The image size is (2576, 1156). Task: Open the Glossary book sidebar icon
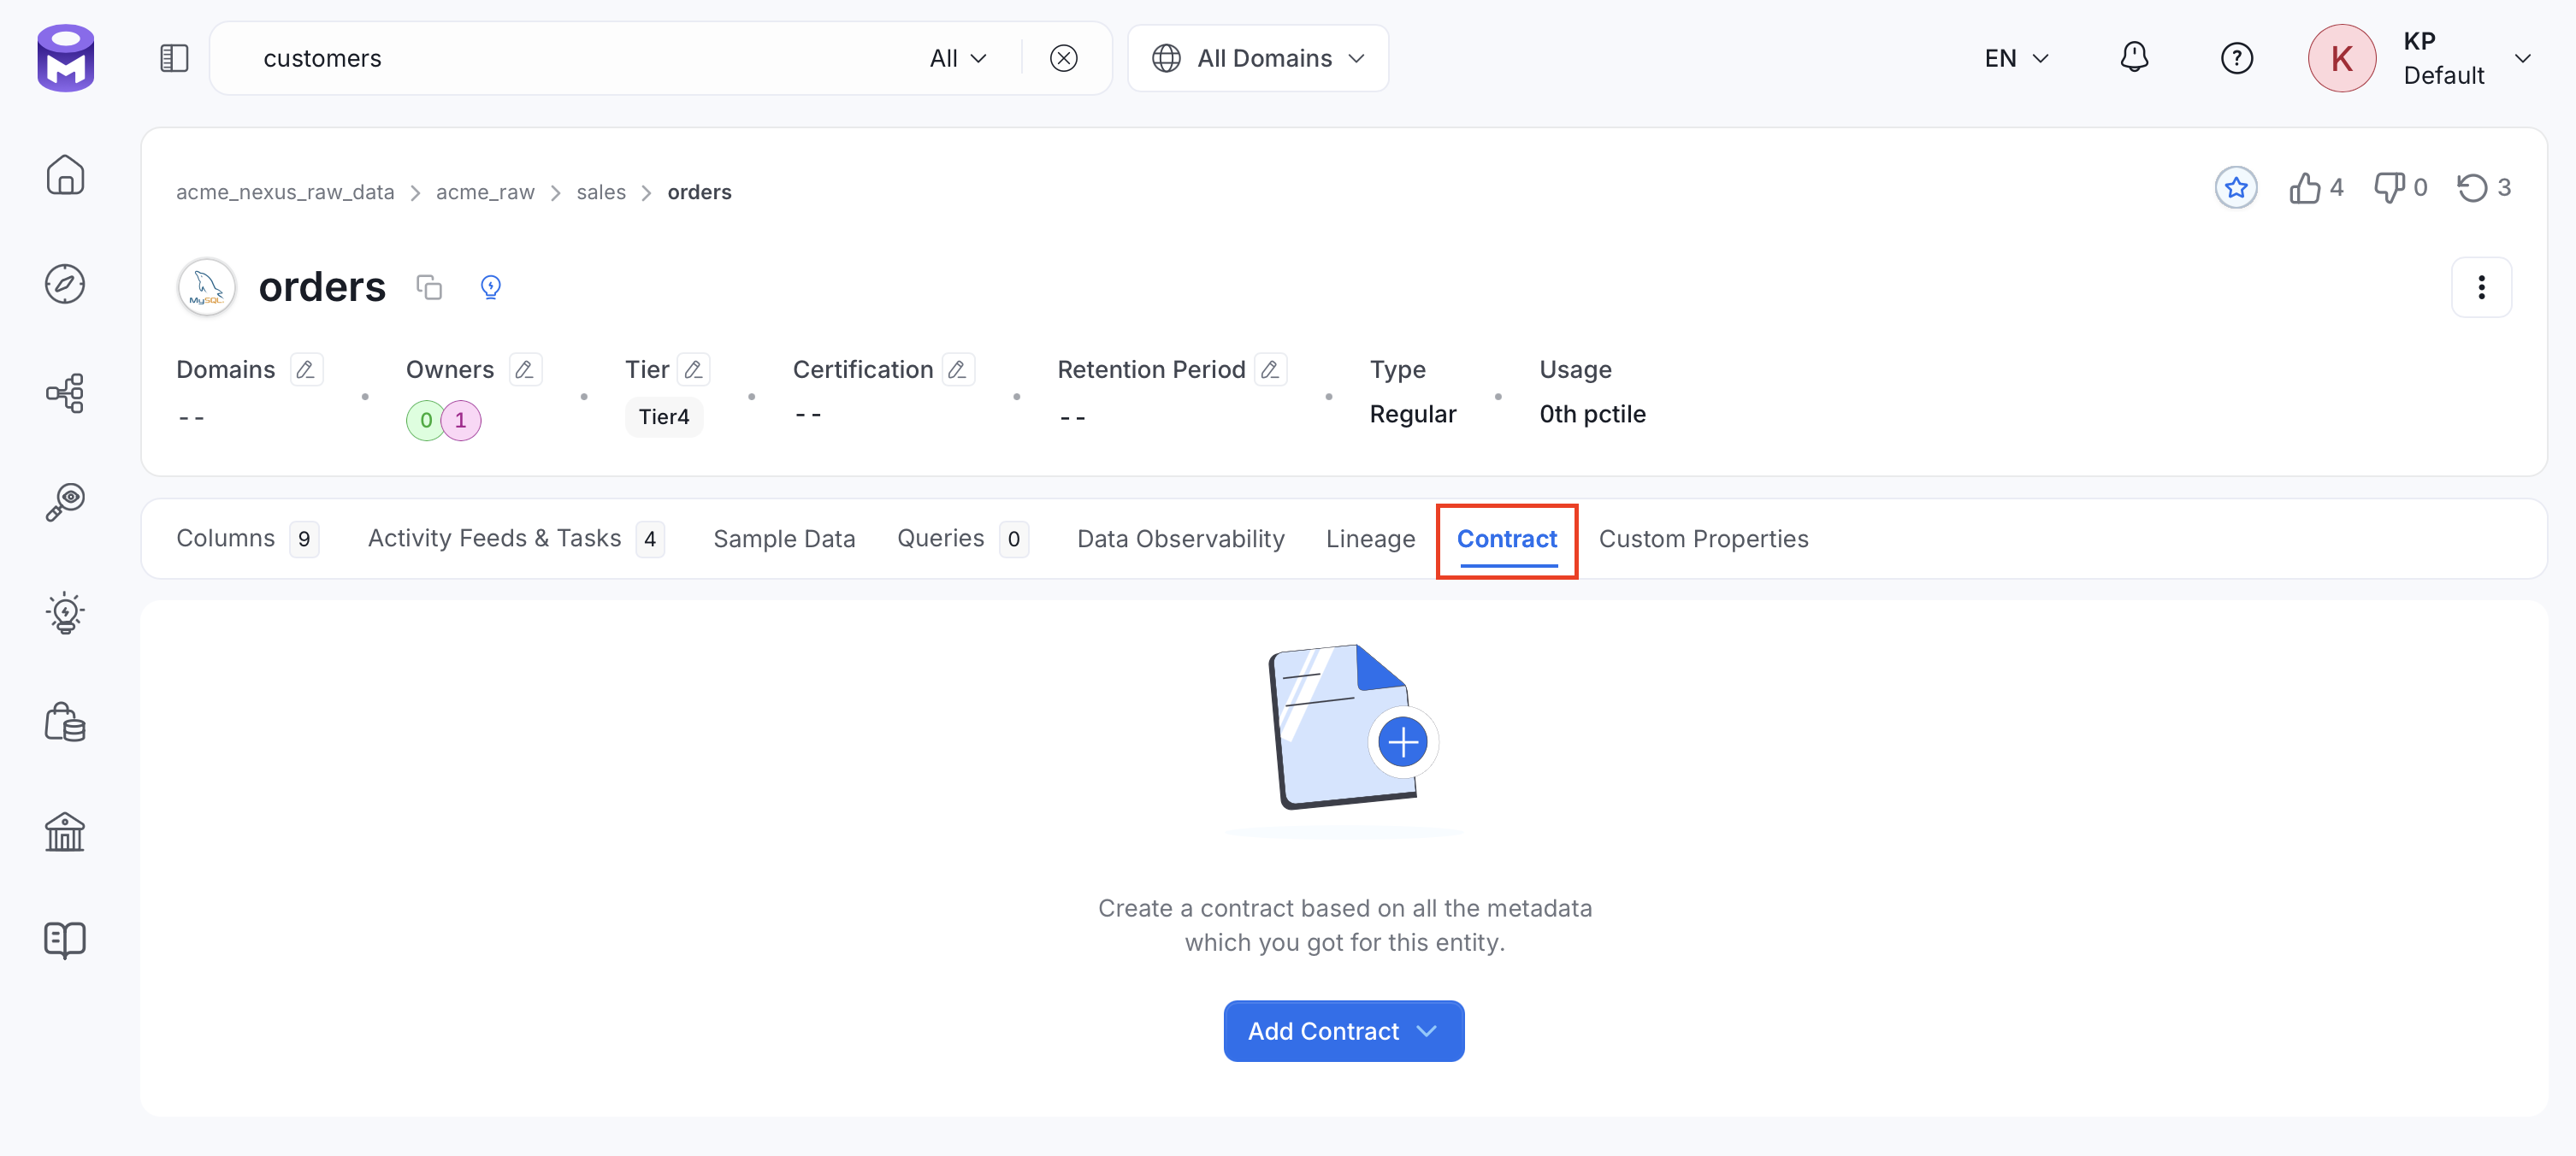click(x=65, y=939)
